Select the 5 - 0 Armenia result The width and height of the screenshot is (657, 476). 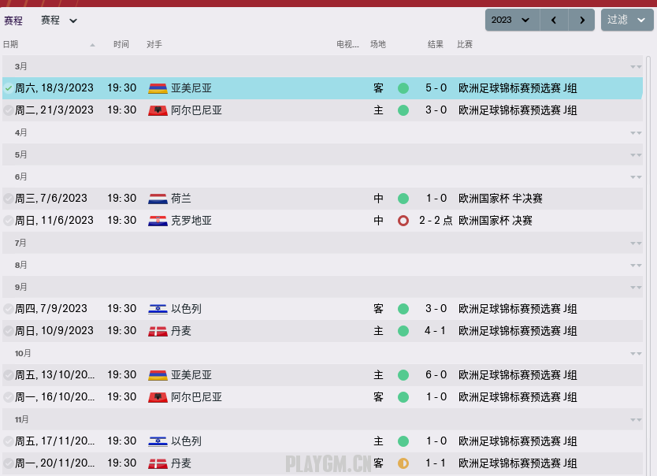pyautogui.click(x=436, y=88)
